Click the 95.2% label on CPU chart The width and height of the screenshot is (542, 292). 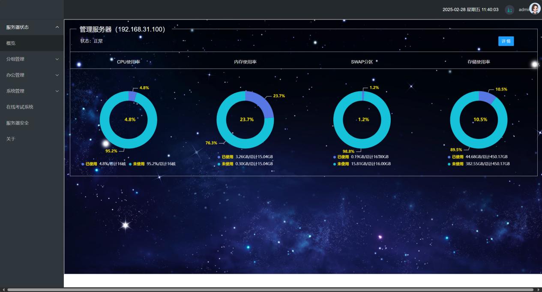click(111, 151)
